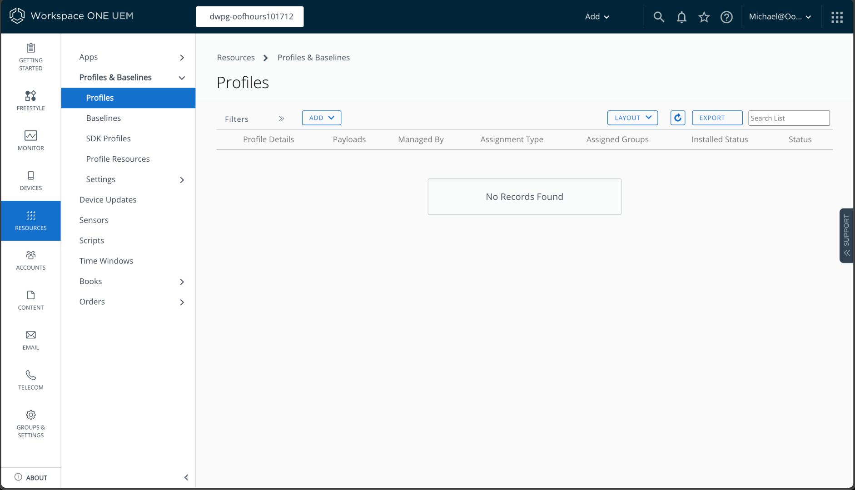Open the Freestyle section
Viewport: 855px width, 490px height.
[x=31, y=100]
